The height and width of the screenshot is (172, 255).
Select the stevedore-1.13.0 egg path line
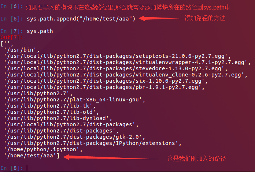pos(116,68)
